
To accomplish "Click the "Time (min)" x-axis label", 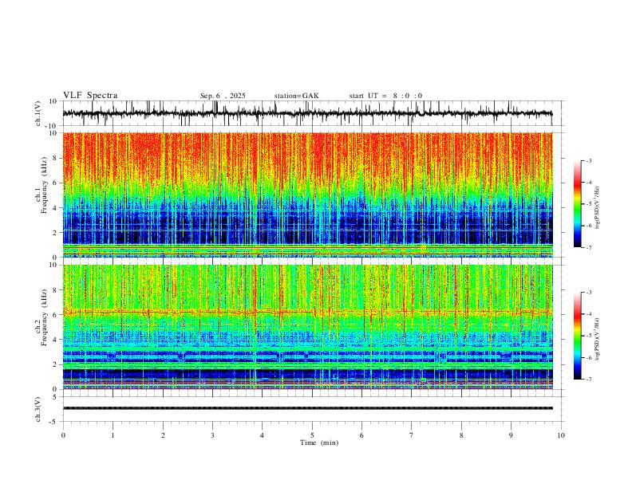I will point(319,443).
